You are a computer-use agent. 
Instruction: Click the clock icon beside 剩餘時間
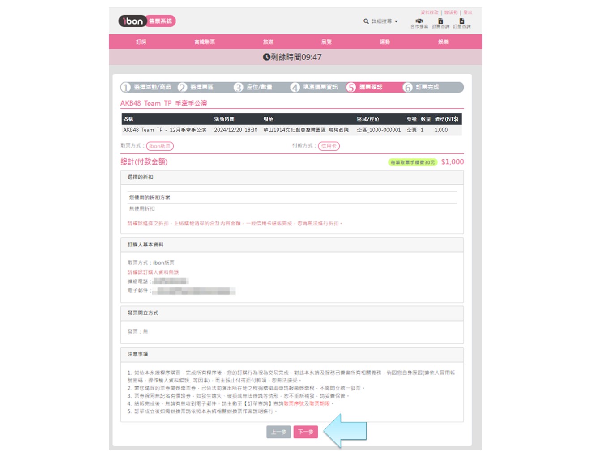(266, 57)
